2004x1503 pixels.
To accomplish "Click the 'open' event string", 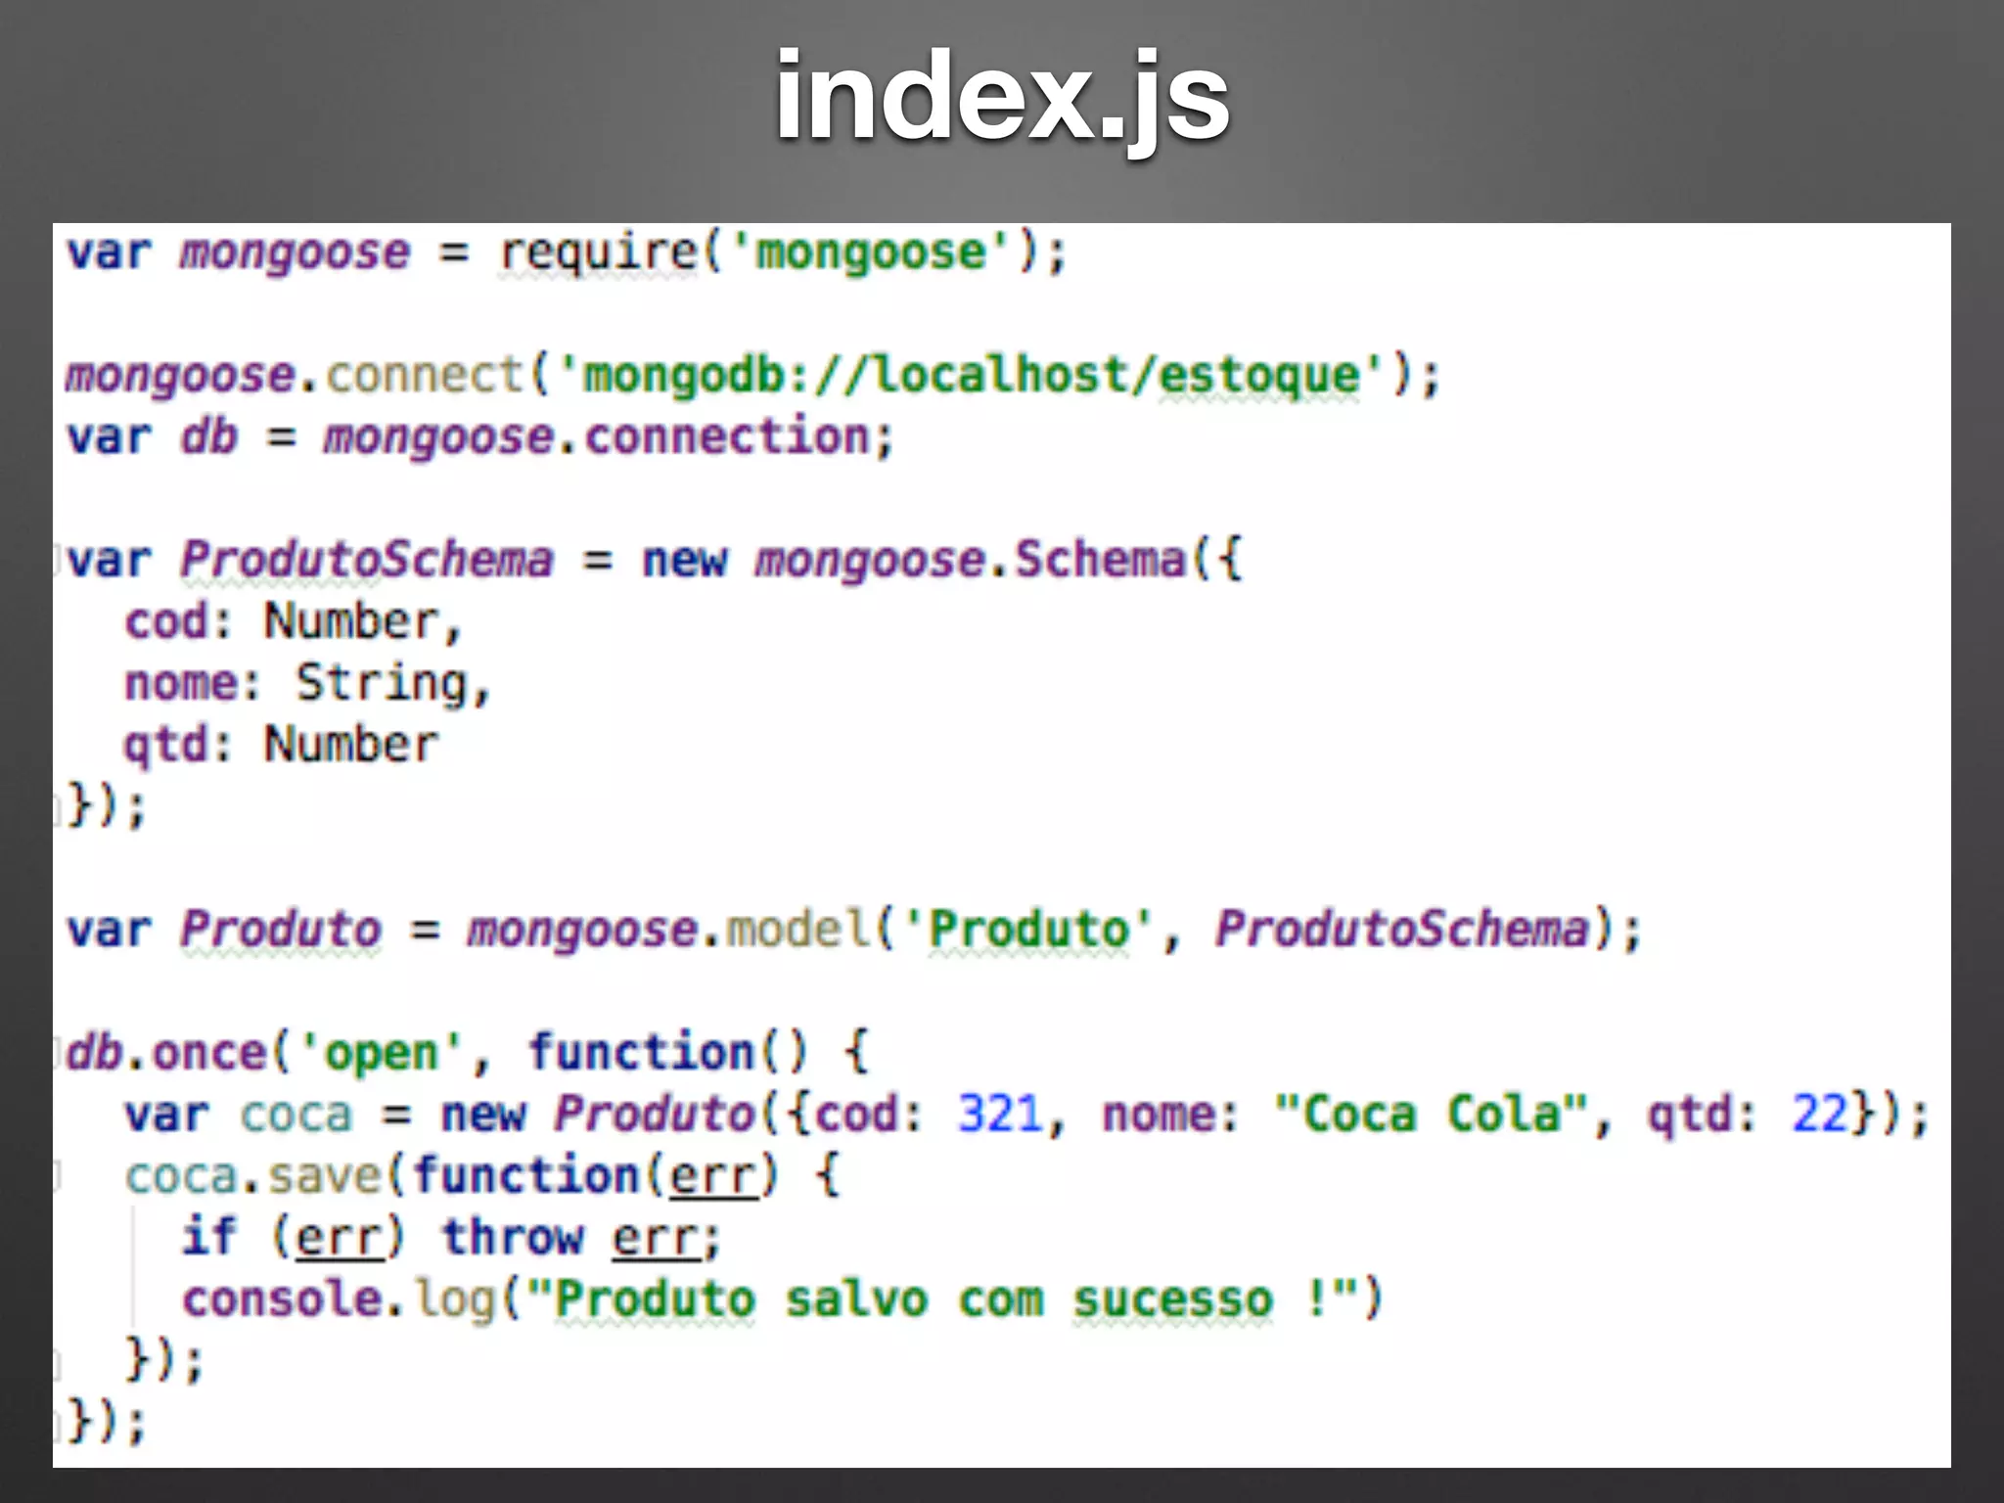I will pos(381,1054).
